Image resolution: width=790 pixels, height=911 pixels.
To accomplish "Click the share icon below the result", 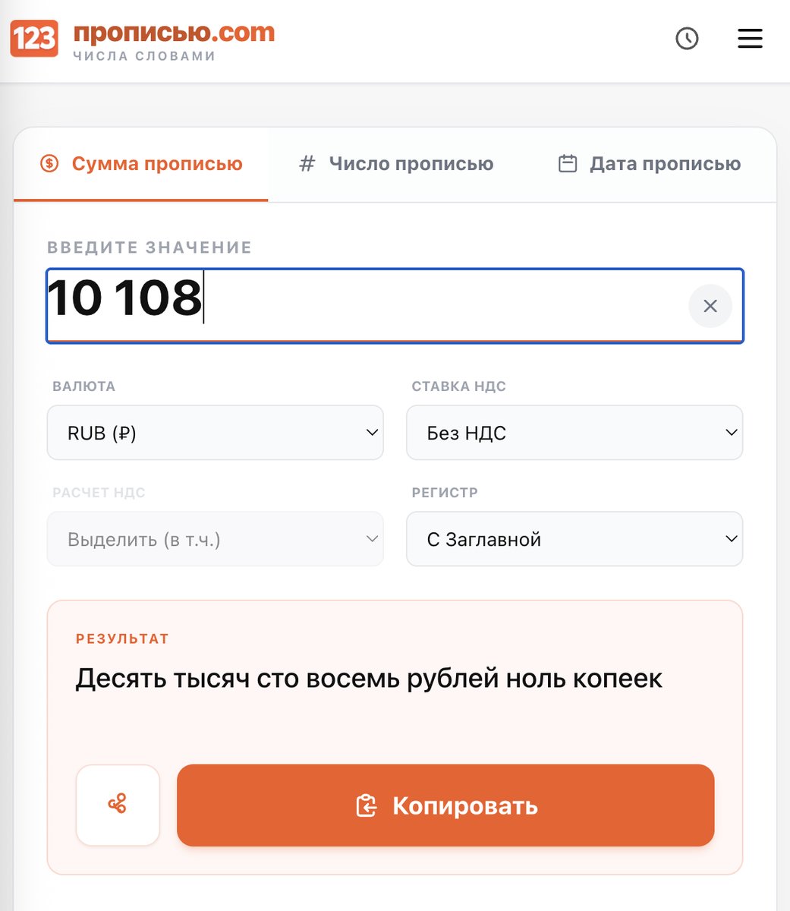I will [x=118, y=805].
